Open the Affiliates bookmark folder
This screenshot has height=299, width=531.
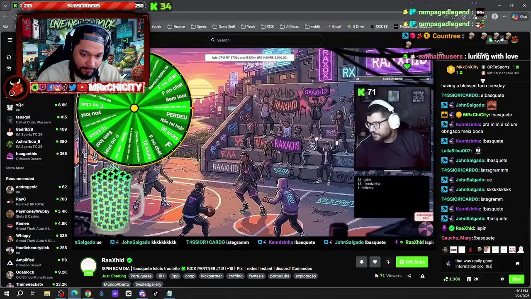point(289,27)
